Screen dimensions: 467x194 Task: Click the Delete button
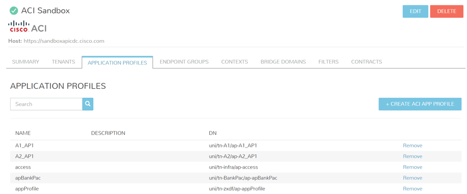(447, 11)
